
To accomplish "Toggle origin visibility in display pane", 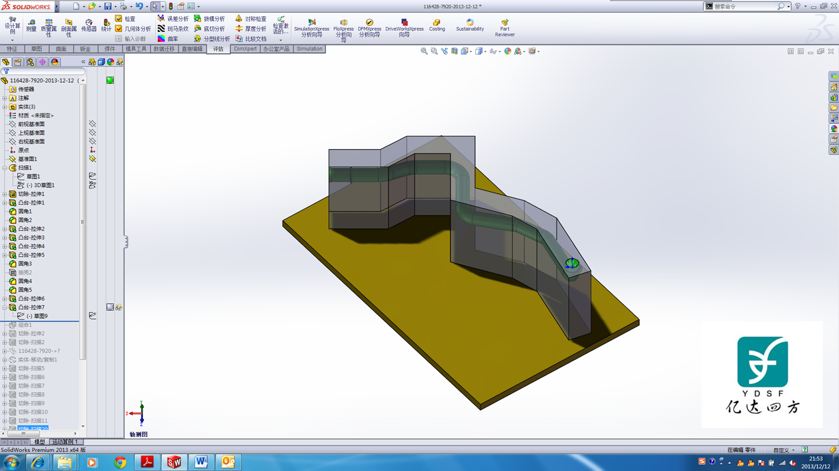I will (92, 150).
